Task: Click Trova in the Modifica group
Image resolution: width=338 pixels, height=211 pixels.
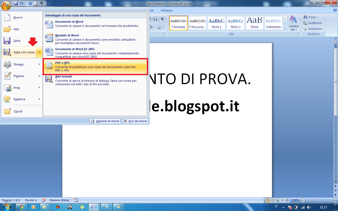Action: coord(311,17)
